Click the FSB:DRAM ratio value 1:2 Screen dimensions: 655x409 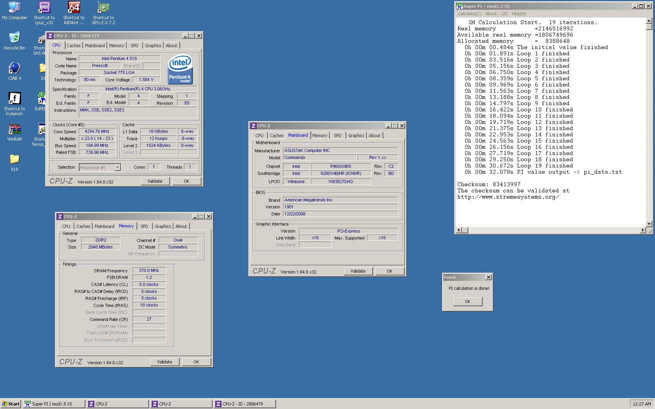tap(149, 277)
